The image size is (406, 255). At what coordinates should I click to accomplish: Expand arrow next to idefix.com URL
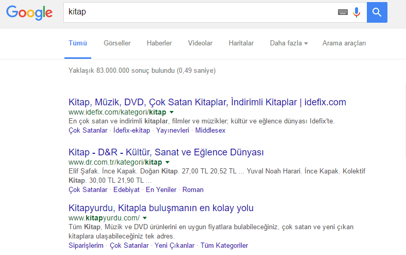pyautogui.click(x=172, y=112)
